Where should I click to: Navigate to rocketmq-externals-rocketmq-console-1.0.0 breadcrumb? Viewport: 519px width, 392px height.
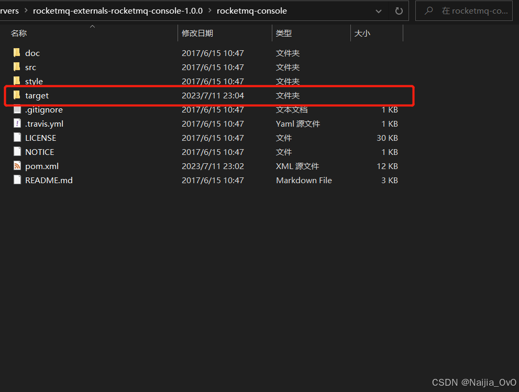click(118, 11)
